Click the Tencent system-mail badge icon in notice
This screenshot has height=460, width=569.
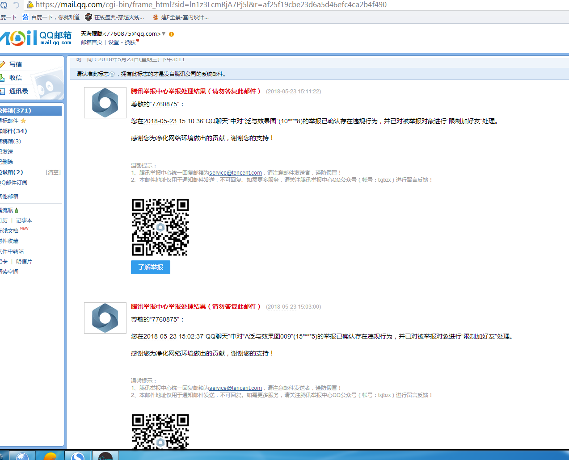[x=112, y=74]
